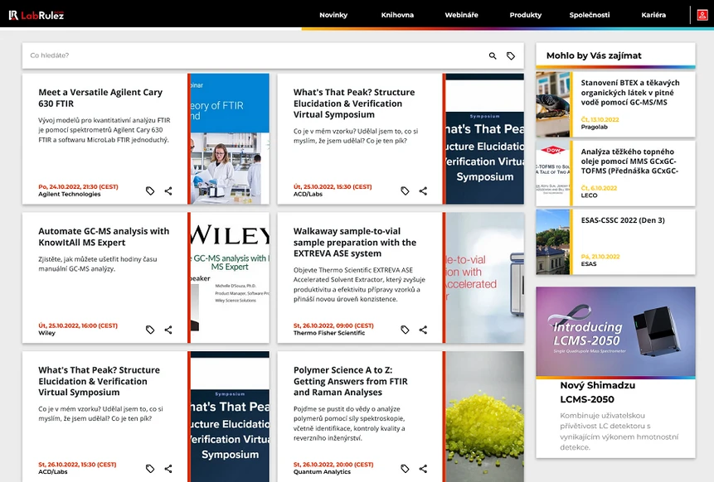This screenshot has height=482, width=714.
Task: Open 'Automate GC-MS analysis with KnowItAll MS Expert'
Action: tap(104, 237)
